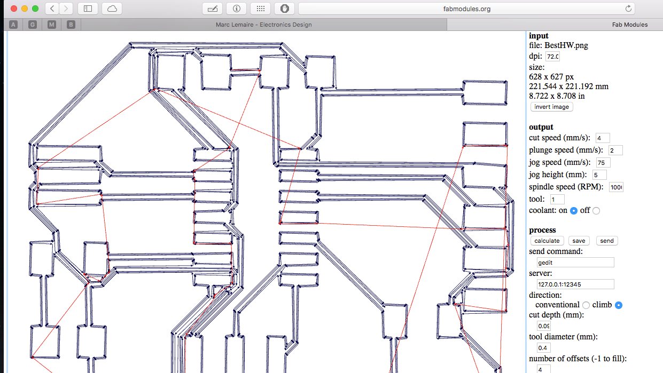This screenshot has height=373, width=663.
Task: Click the cut depth field
Action: [x=544, y=326]
